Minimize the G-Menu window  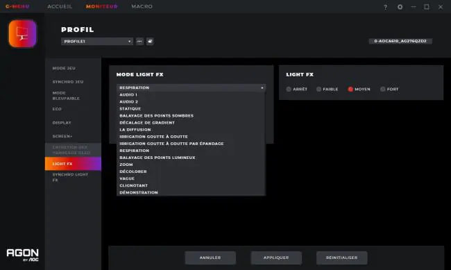coord(414,7)
